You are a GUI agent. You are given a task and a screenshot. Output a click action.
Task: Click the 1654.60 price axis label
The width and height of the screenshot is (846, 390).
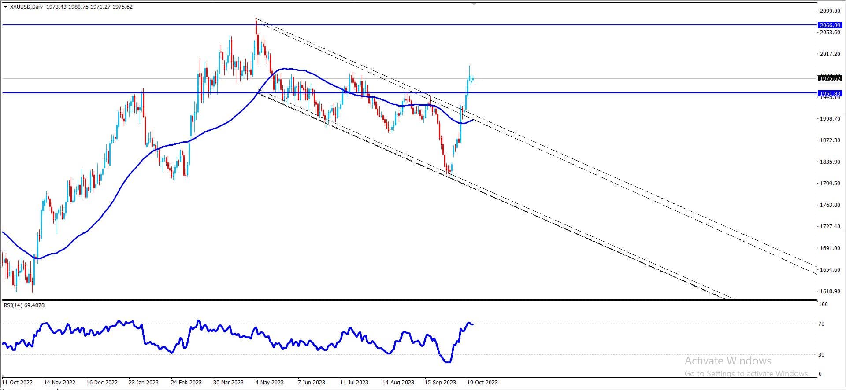(x=829, y=269)
